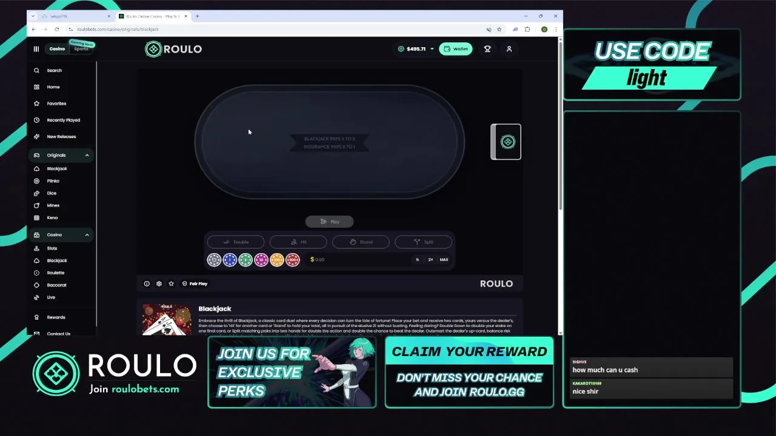Open Chrome three-dot menu
Viewport: 776px width, 436px height.
555,29
